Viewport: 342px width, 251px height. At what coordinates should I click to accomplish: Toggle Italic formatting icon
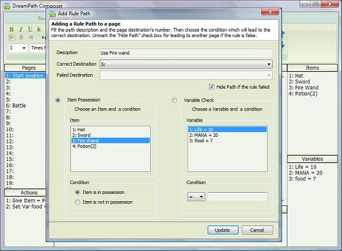click(21, 29)
